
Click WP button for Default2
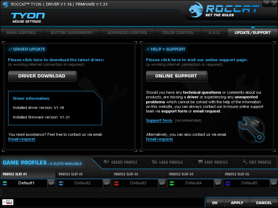[107, 183]
